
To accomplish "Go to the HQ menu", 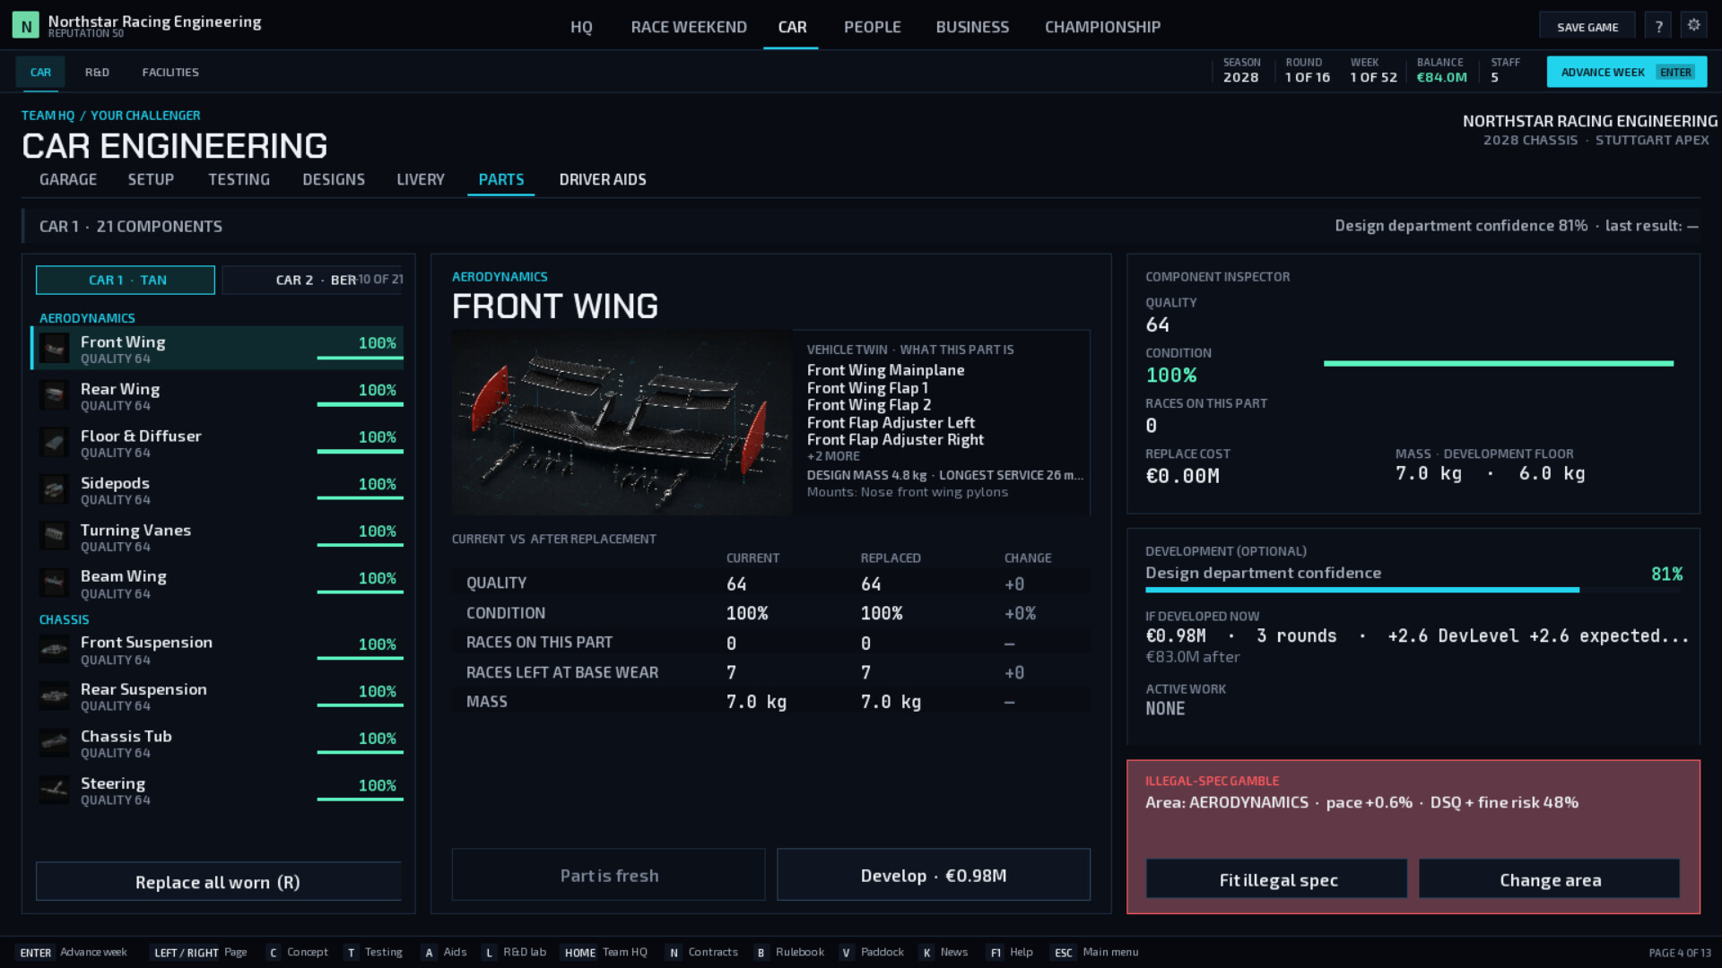I will 581,27.
